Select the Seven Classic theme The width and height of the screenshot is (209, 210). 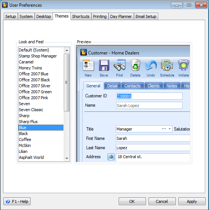(x=41, y=110)
